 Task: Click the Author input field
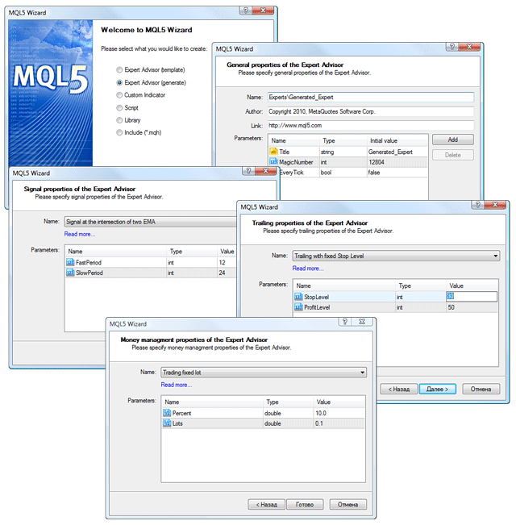coord(371,111)
